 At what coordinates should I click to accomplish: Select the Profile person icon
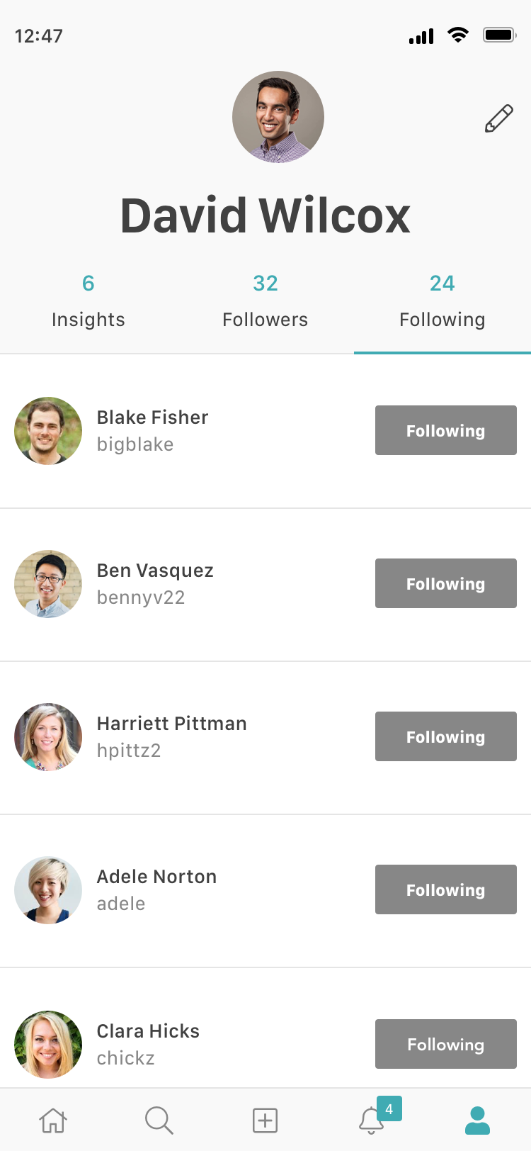coord(477,1121)
